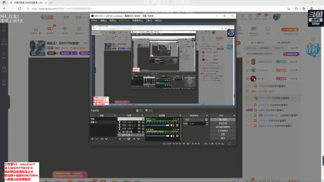Open source properties gear in sources toolbar

129,139
